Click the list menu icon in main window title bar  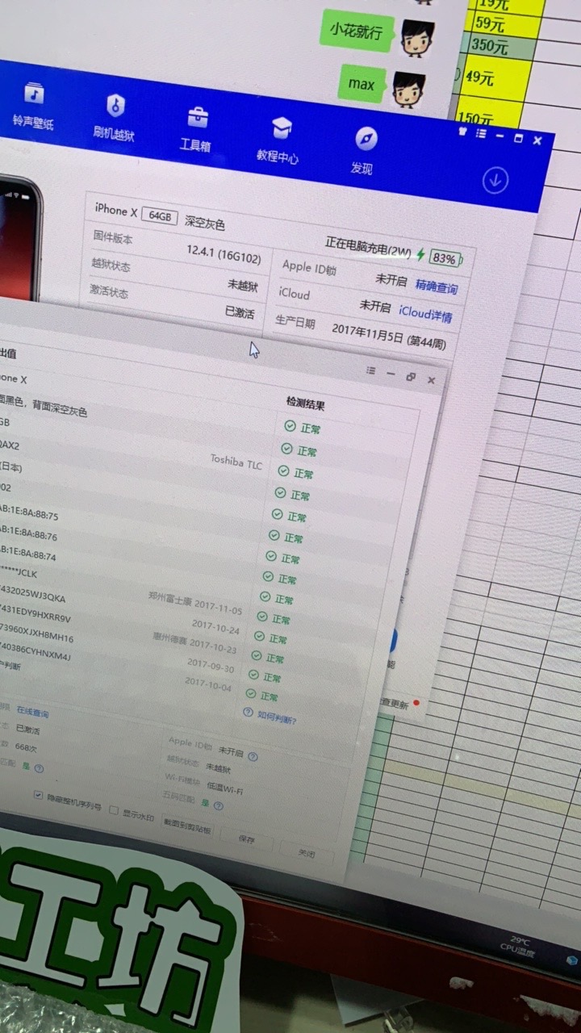coord(481,133)
